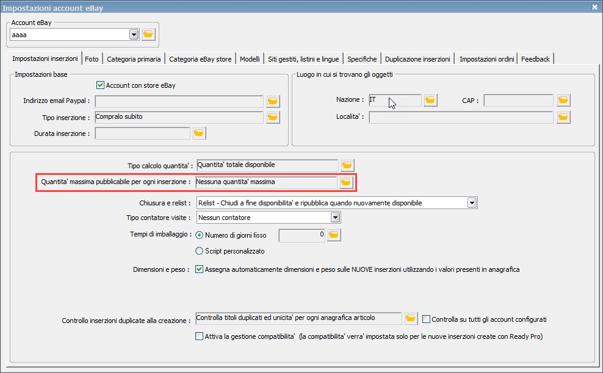Open the Feedback tab
603x373 pixels.
[535, 59]
